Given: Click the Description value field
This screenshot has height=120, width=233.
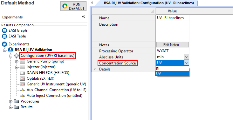Looking at the screenshot, I should (172, 31).
